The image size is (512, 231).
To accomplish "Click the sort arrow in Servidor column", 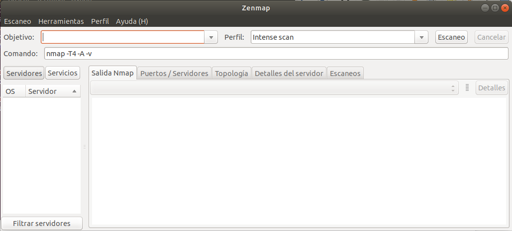I will 74,91.
